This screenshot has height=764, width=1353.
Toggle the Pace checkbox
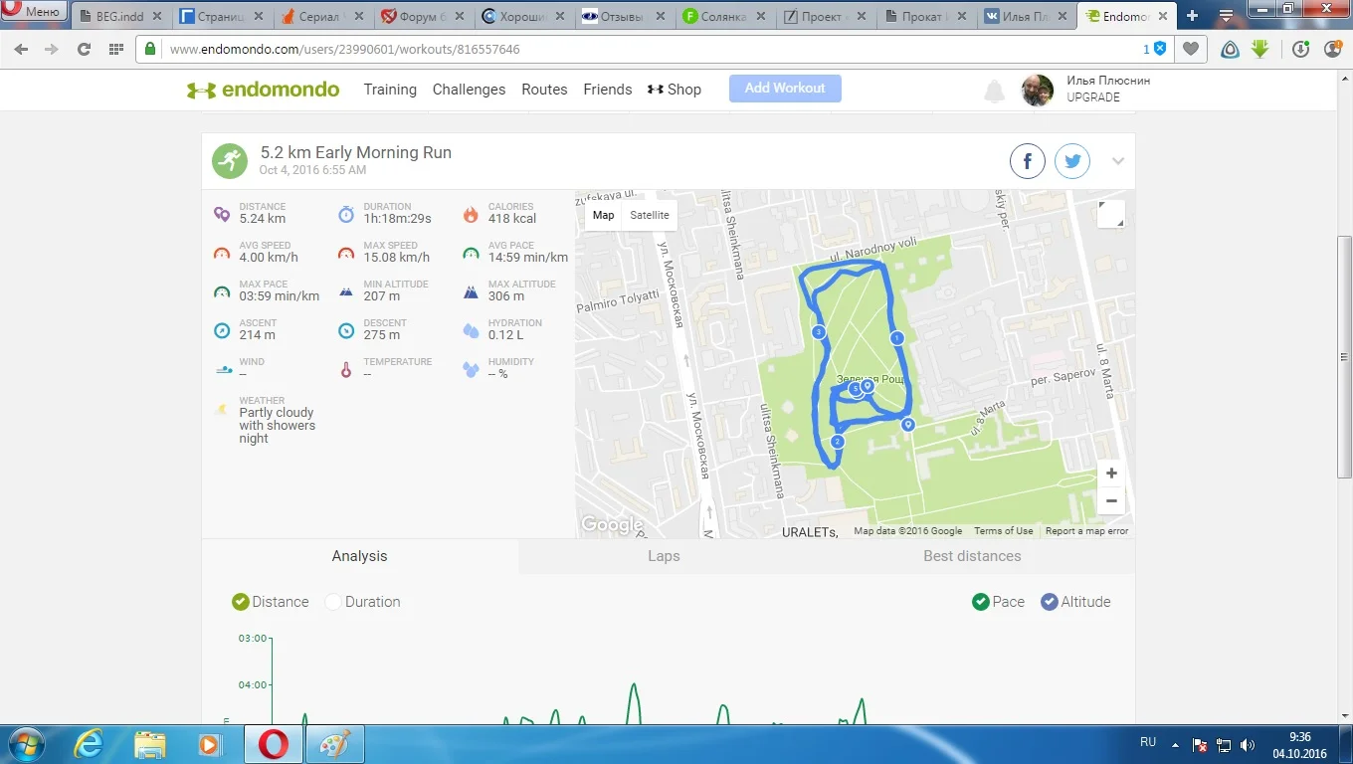coord(998,602)
